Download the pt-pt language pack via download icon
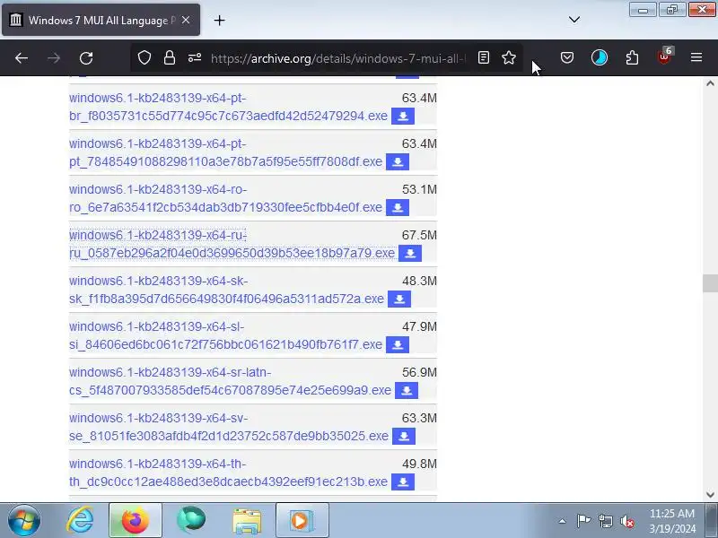The height and width of the screenshot is (538, 718). [x=398, y=162]
